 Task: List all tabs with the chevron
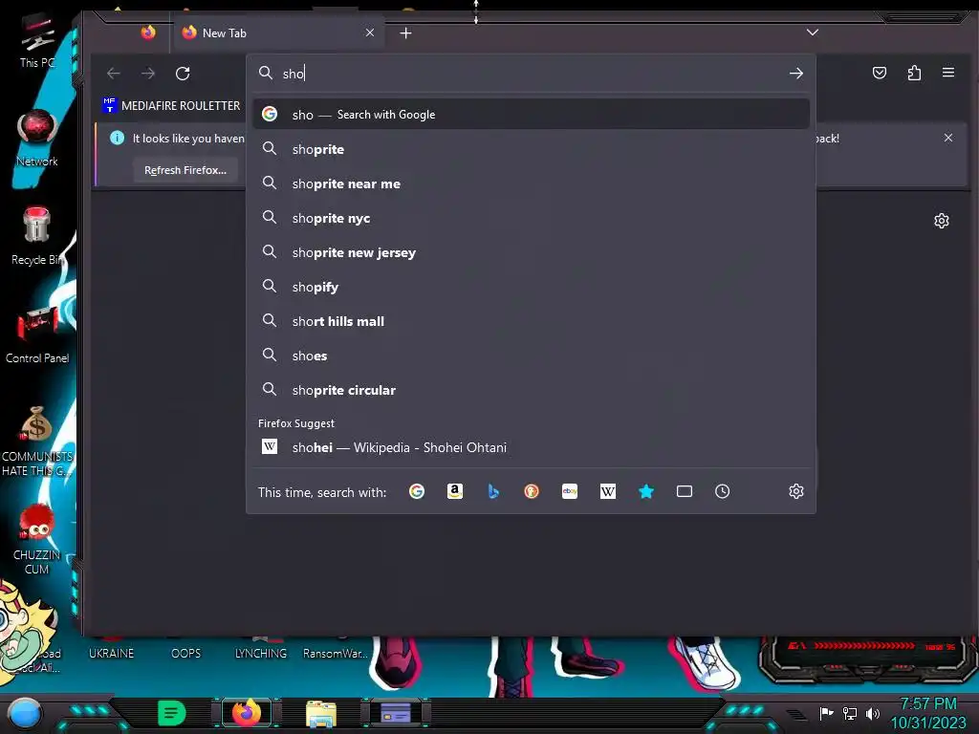[813, 32]
